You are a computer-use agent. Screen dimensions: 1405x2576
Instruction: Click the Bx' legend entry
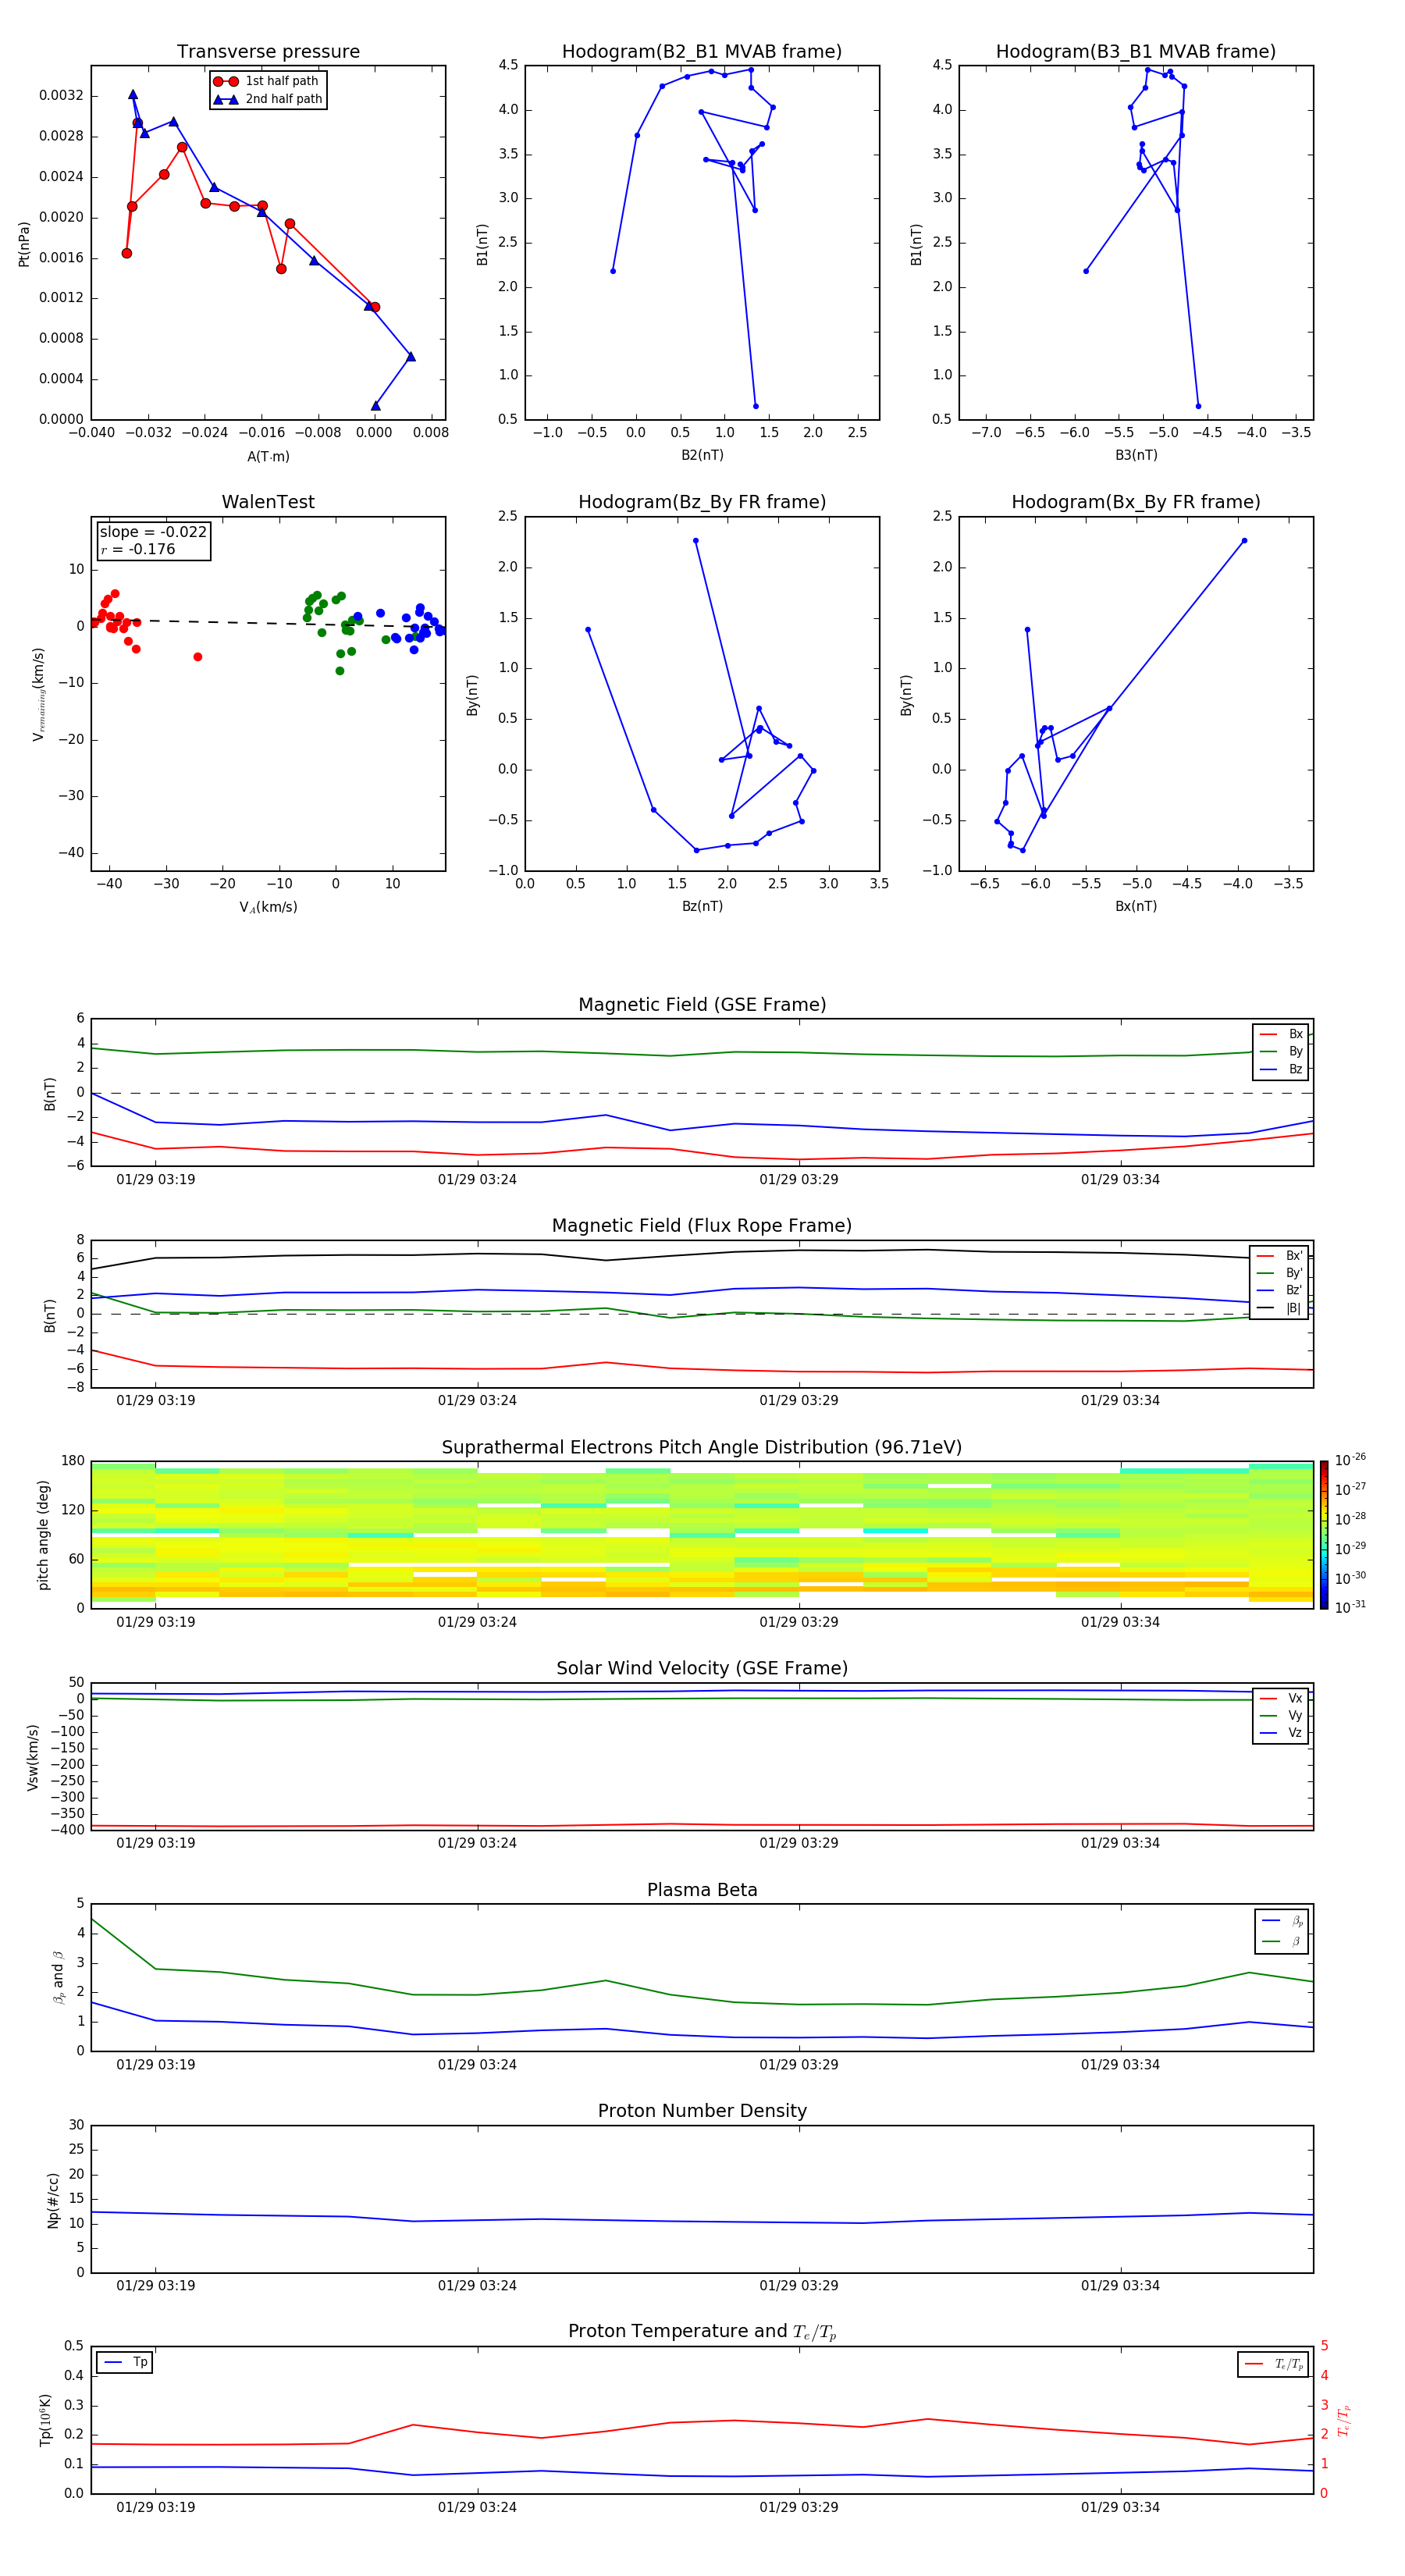1280,1256
